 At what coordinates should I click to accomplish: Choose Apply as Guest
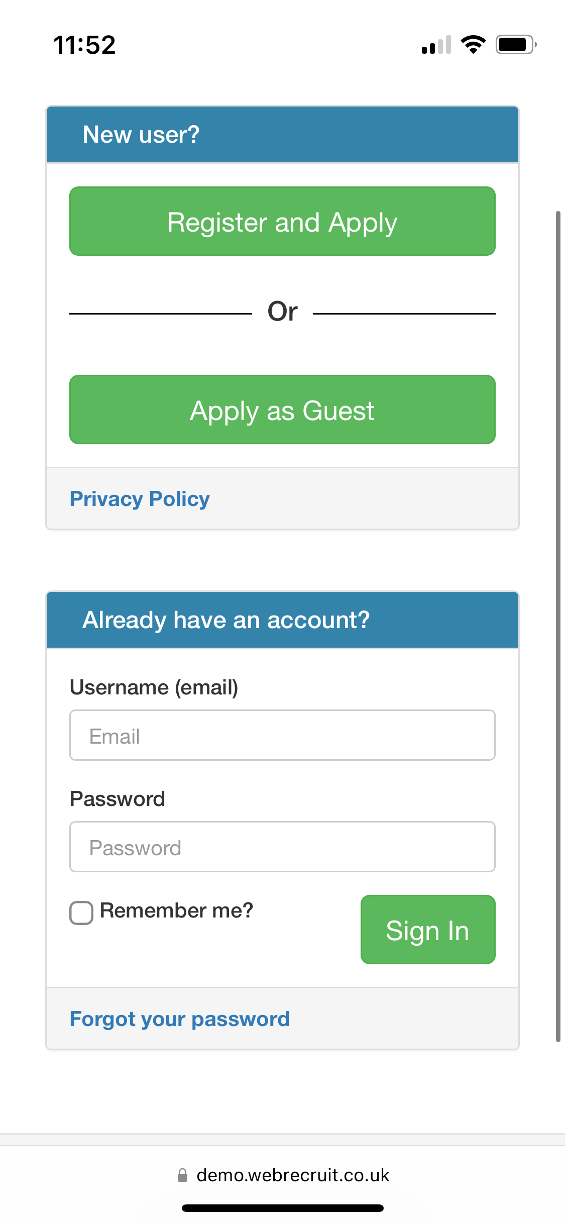pyautogui.click(x=282, y=410)
